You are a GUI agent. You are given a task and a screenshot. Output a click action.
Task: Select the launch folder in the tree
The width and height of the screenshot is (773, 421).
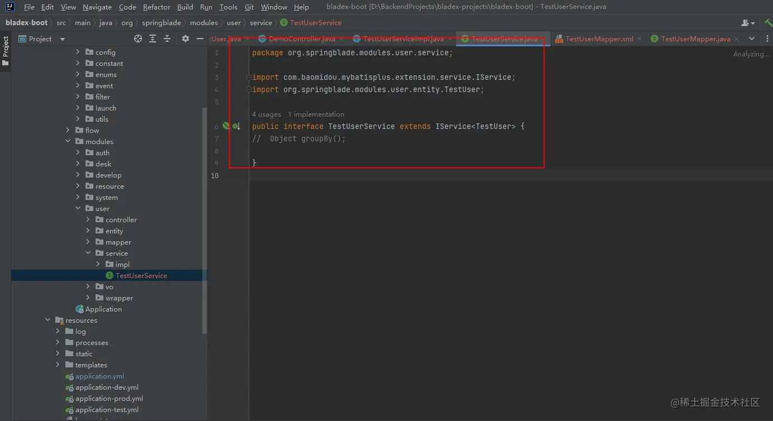pyautogui.click(x=106, y=108)
